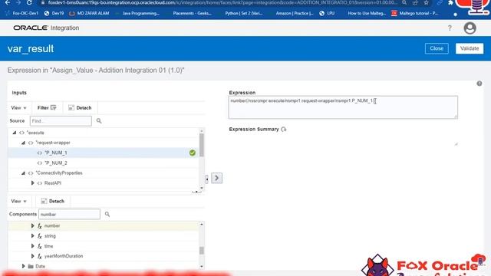This screenshot has height=276, width=491.
Task: Click the Source tree vertical scrollbar
Action: (202, 145)
